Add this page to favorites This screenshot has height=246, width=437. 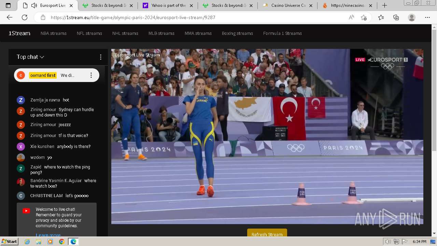pos(364,17)
